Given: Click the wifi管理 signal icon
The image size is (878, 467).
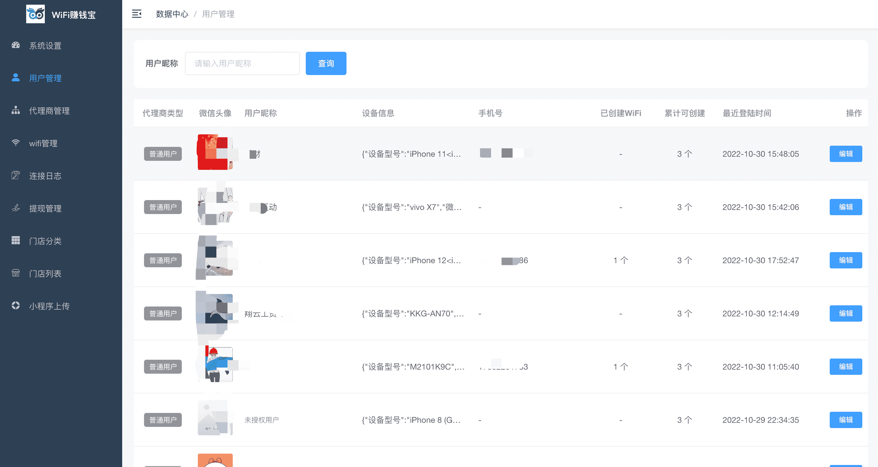Looking at the screenshot, I should [16, 143].
